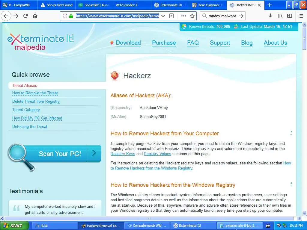307x230 pixels.
Task: Open How to Remove Hackerz from Registry link
Action: click(151, 168)
